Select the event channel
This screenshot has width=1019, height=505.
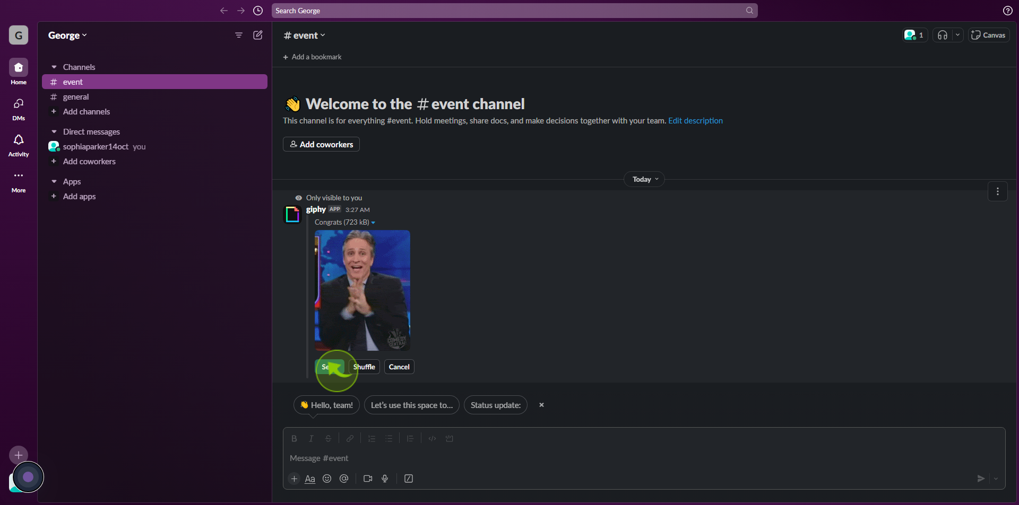coord(154,82)
